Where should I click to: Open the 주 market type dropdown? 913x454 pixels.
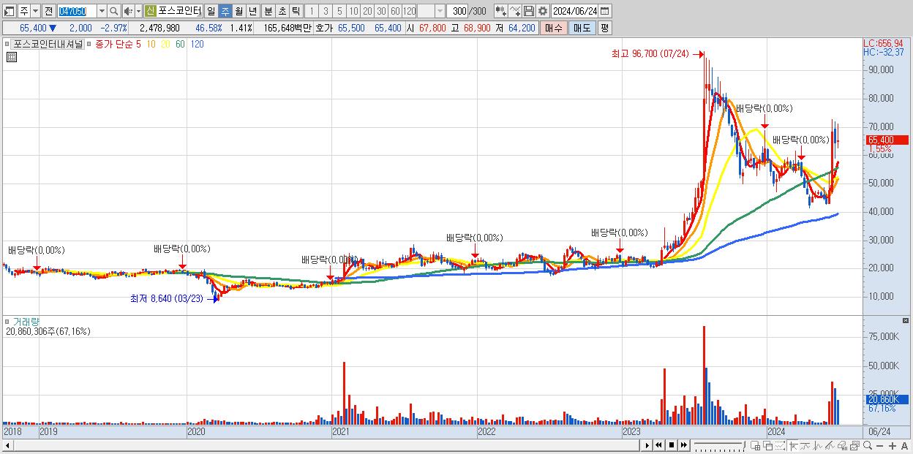[x=36, y=11]
